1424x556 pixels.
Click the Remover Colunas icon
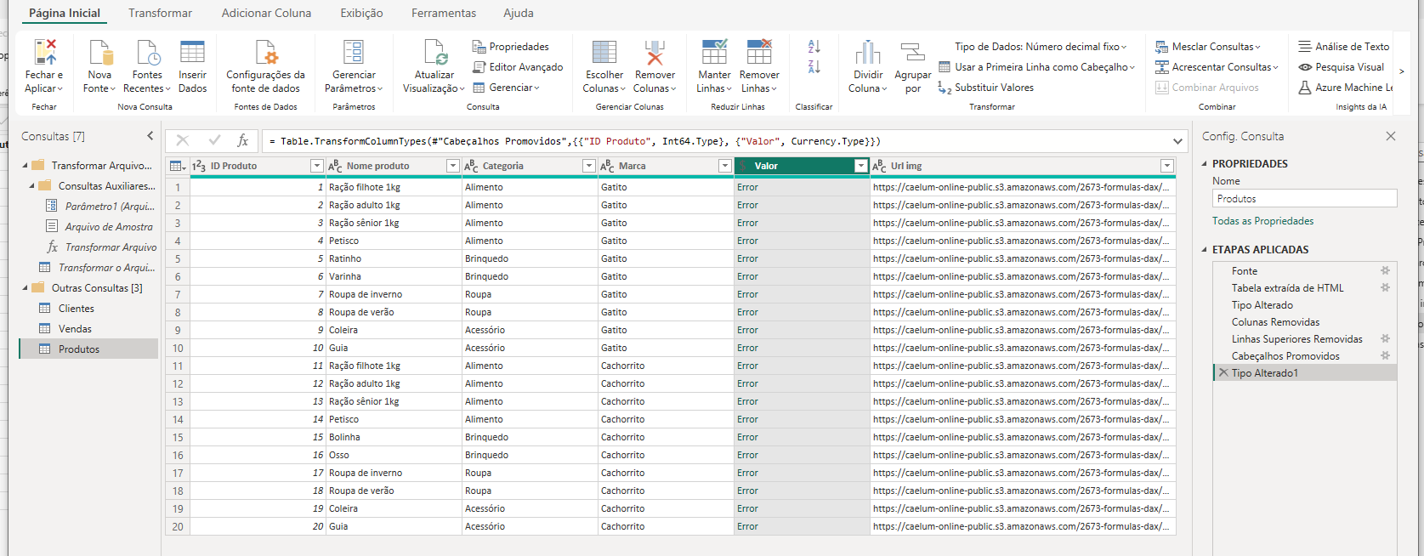655,52
